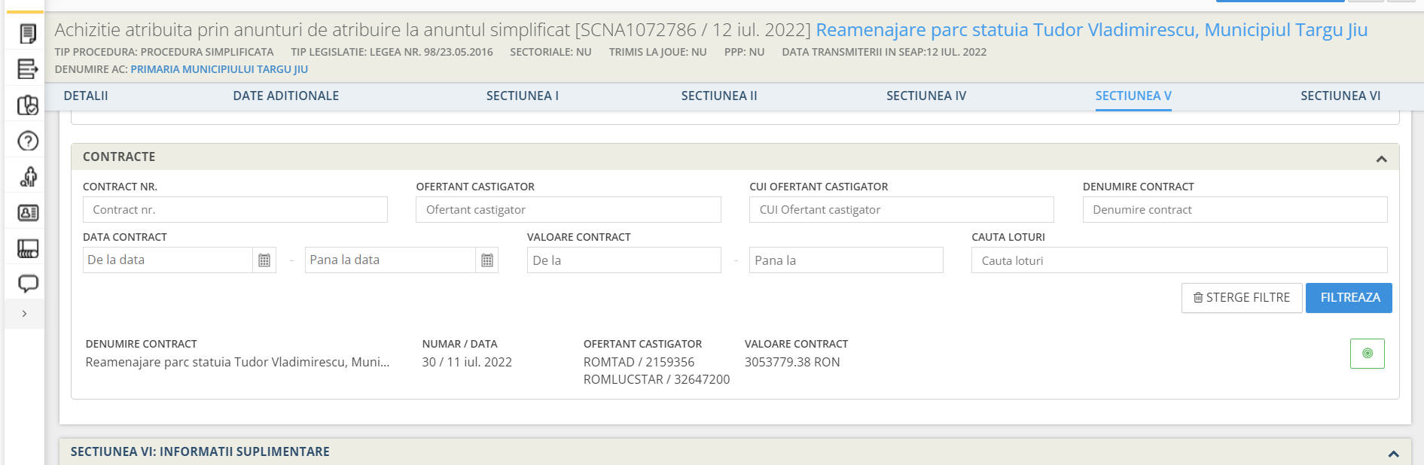Click the FILTREAZA button
The image size is (1424, 465).
(x=1349, y=298)
